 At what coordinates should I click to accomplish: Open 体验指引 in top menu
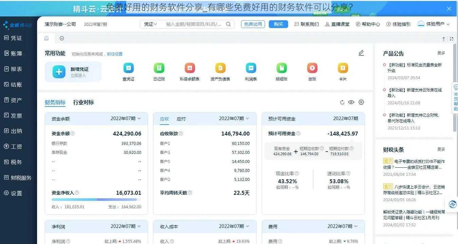[398, 24]
